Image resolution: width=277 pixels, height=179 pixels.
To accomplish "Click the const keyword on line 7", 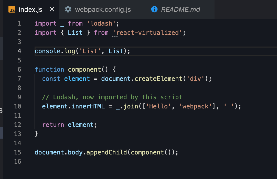I will coord(51,79).
